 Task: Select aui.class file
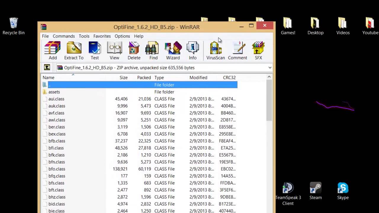click(x=56, y=99)
